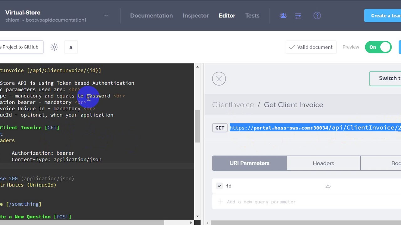Screen dimensions: 401x225
Task: Open the Inspector tab
Action: tap(196, 16)
